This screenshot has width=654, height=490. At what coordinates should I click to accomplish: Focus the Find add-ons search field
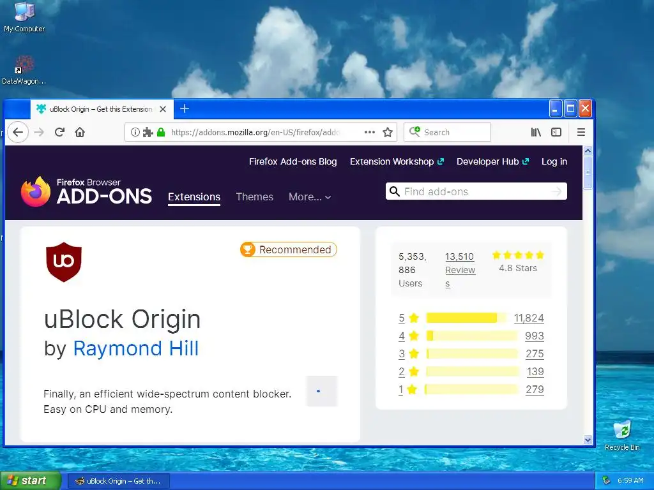(476, 191)
